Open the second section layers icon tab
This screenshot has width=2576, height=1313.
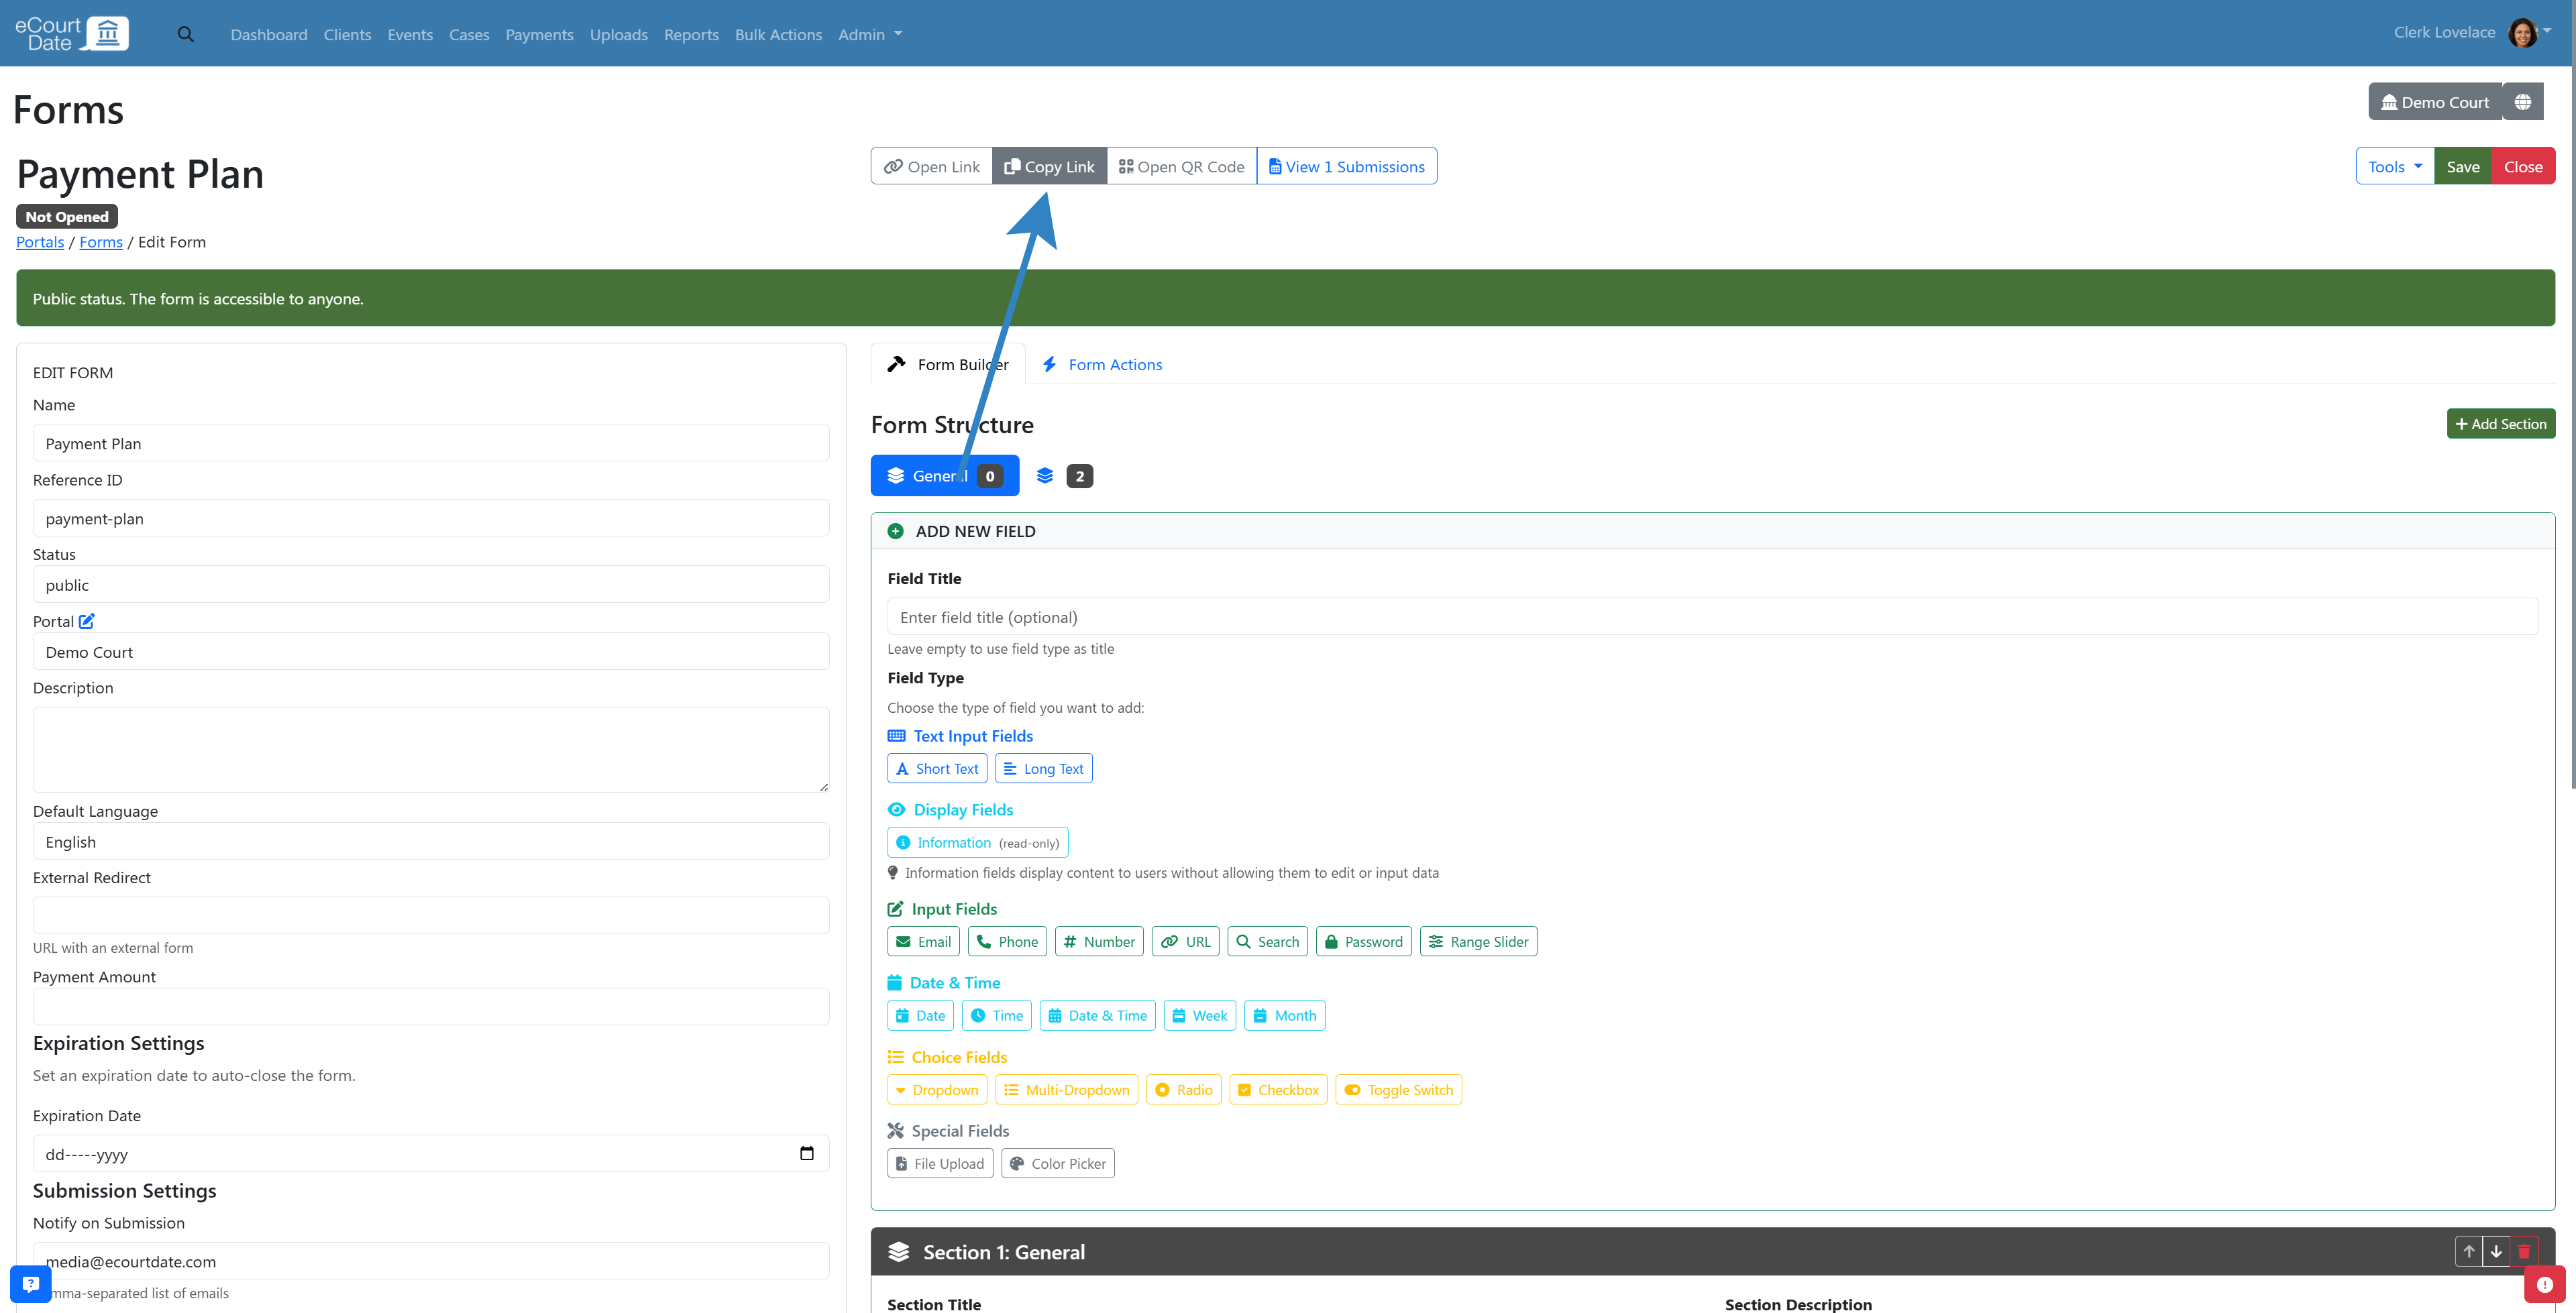tap(1065, 476)
